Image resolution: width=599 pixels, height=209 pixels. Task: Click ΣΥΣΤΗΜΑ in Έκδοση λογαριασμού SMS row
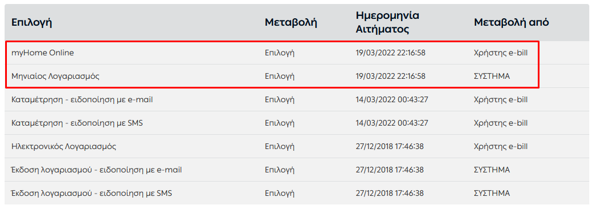pos(491,193)
